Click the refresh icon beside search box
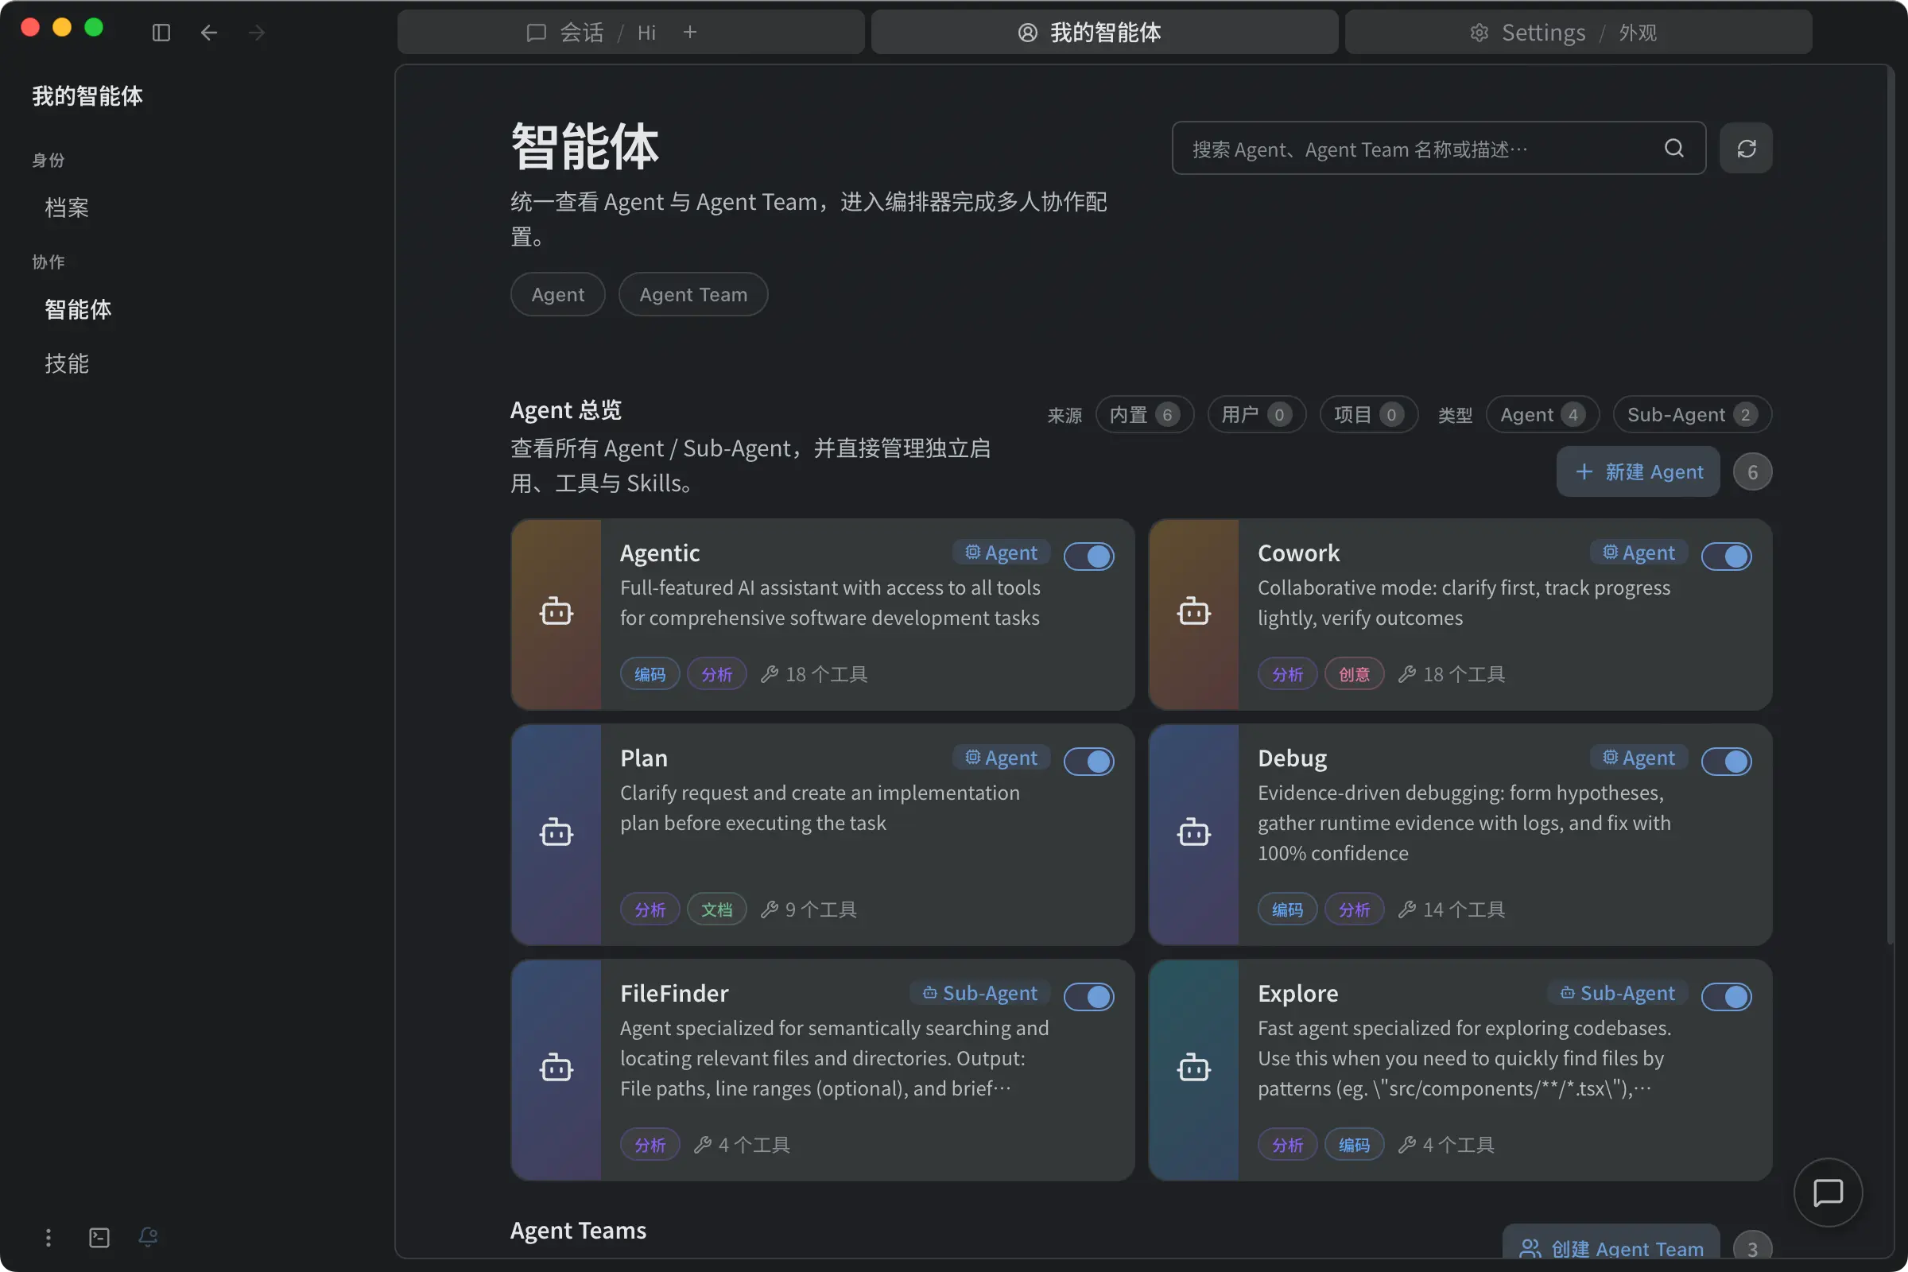 tap(1746, 149)
